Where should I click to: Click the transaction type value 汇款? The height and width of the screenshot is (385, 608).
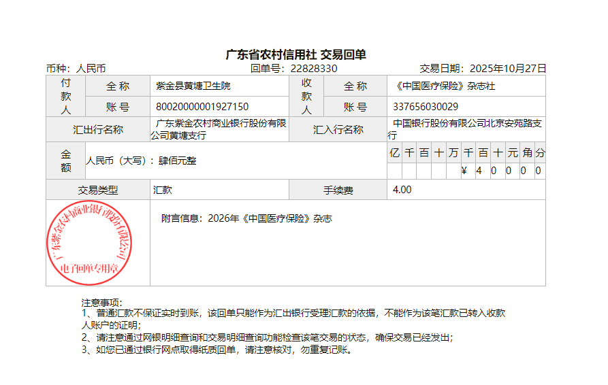coord(163,190)
